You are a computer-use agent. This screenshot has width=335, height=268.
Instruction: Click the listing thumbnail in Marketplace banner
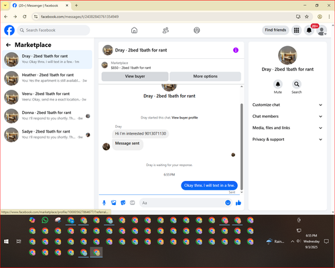105,65
